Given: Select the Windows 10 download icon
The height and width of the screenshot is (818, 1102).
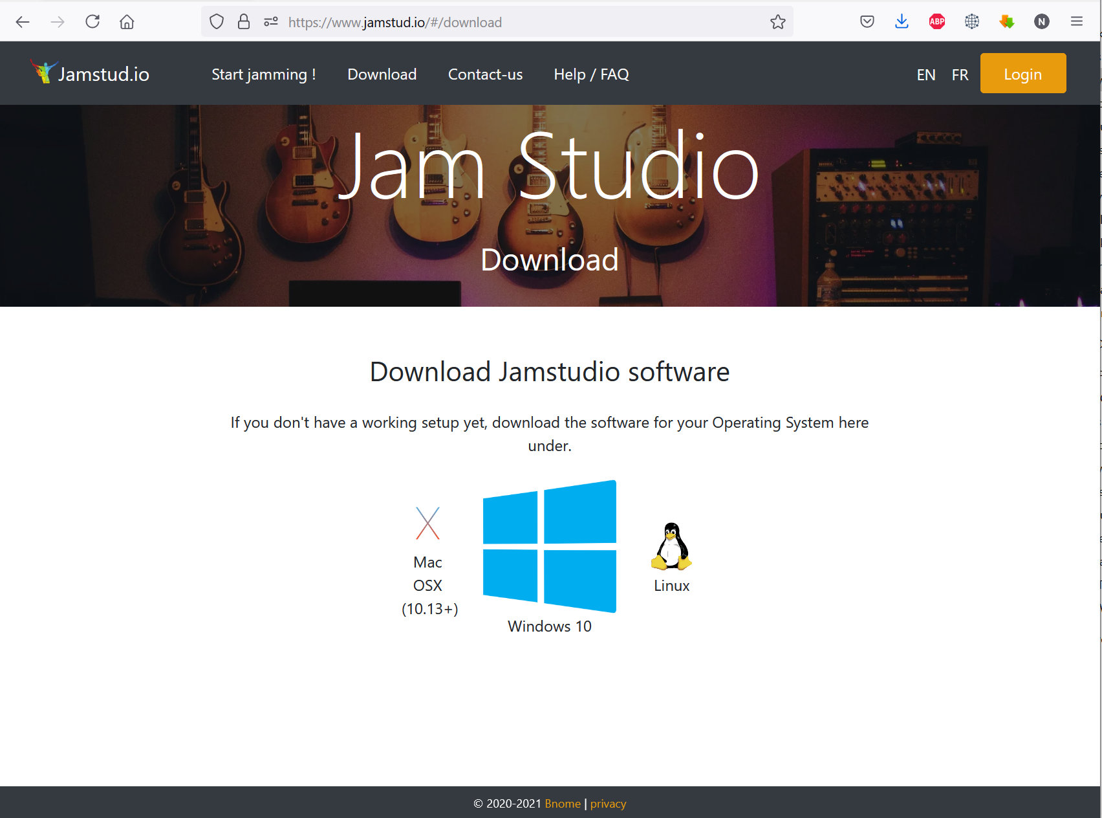Looking at the screenshot, I should pyautogui.click(x=549, y=547).
